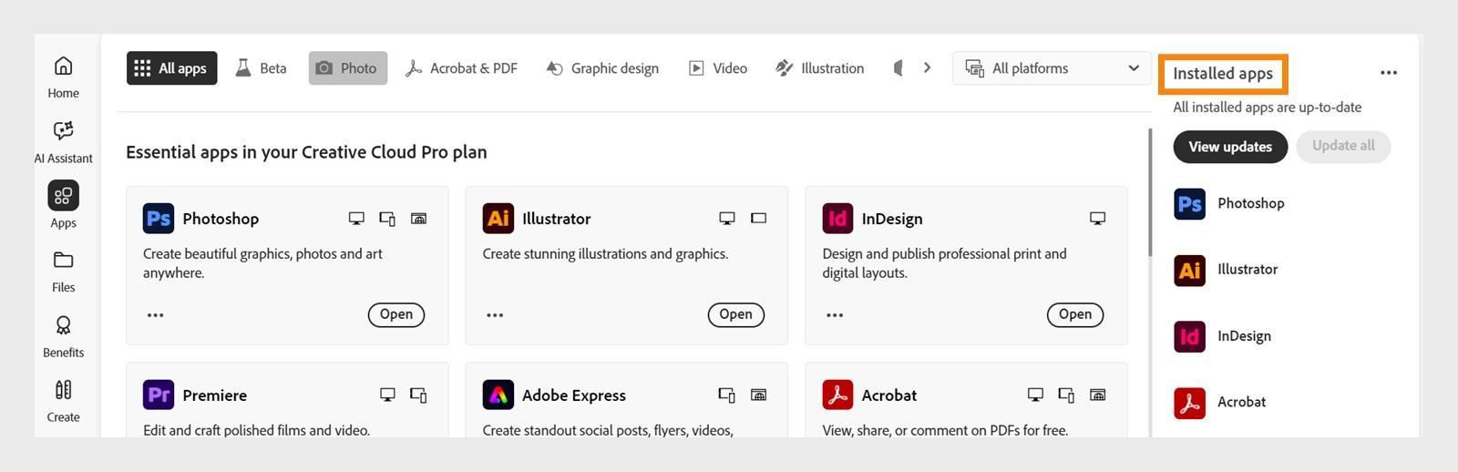
Task: Open Illustrator with its Open button
Action: (736, 314)
